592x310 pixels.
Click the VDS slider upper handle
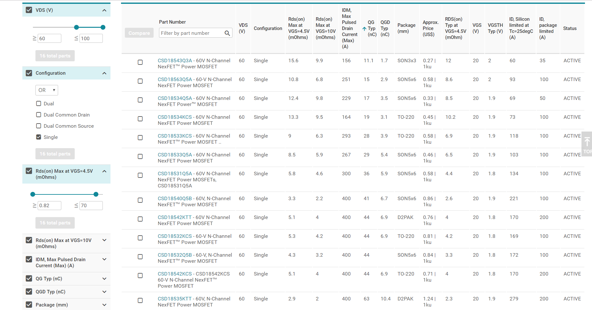click(x=103, y=27)
